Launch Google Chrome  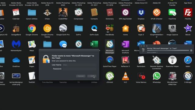click(32, 28)
